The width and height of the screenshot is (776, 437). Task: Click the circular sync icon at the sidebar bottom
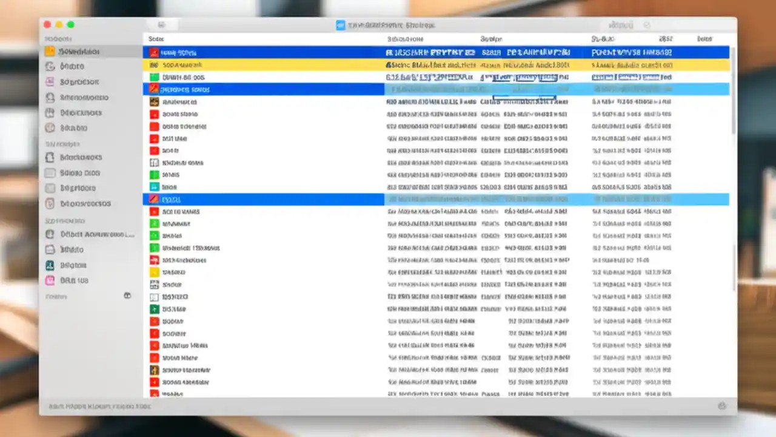click(127, 296)
